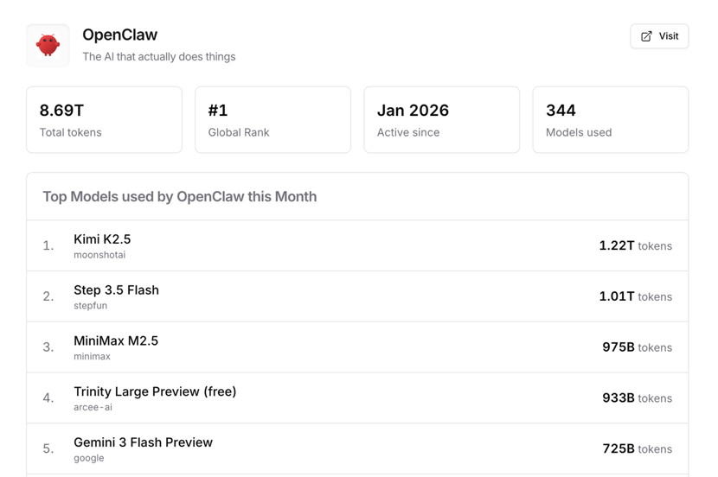Open the Gemini 3 Flash Preview model
This screenshot has height=477, width=718.
[143, 442]
